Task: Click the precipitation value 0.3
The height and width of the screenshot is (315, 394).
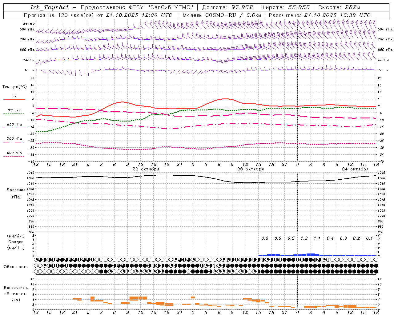Action: pyautogui.click(x=343, y=238)
